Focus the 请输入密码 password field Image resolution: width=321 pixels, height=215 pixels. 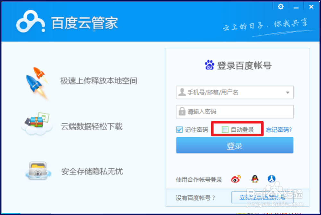(235, 112)
